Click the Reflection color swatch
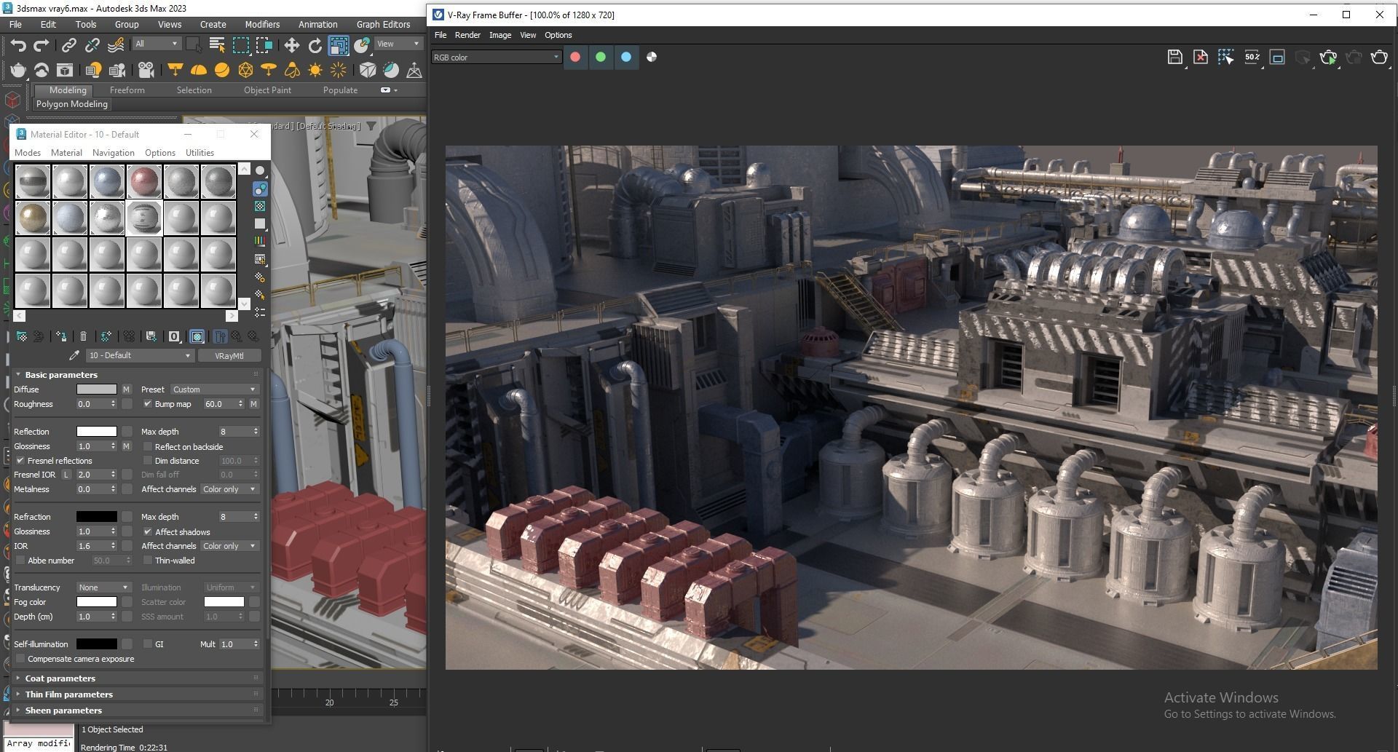1398x752 pixels. [96, 432]
